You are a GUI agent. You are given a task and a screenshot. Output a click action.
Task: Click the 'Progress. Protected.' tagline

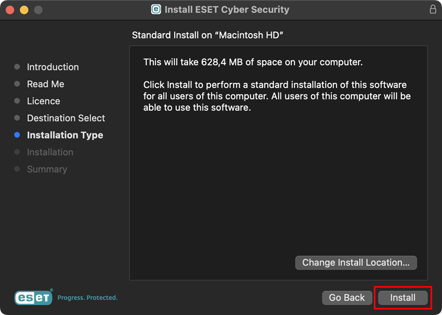(x=87, y=298)
